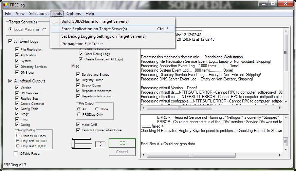Toggle Create Connstat checkbox
Viewport: 296px width, 171px height.
click(x=17, y=103)
